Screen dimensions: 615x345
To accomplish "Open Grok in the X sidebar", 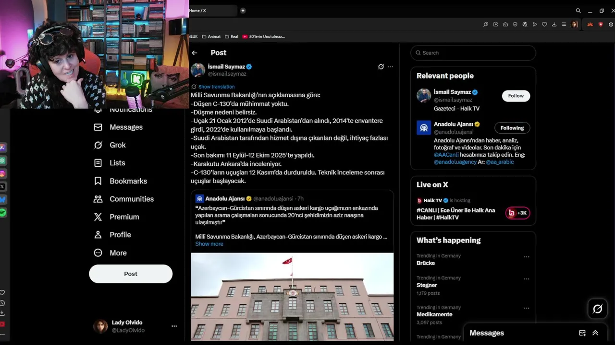I will (x=110, y=145).
